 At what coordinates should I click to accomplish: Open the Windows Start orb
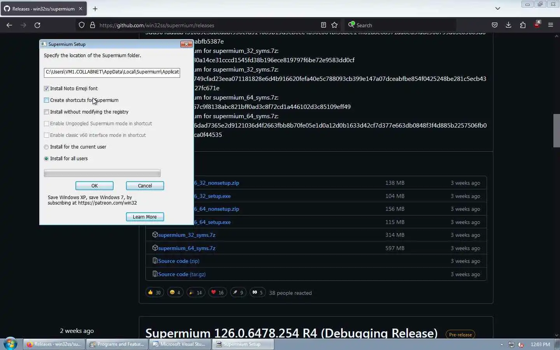[x=10, y=344]
